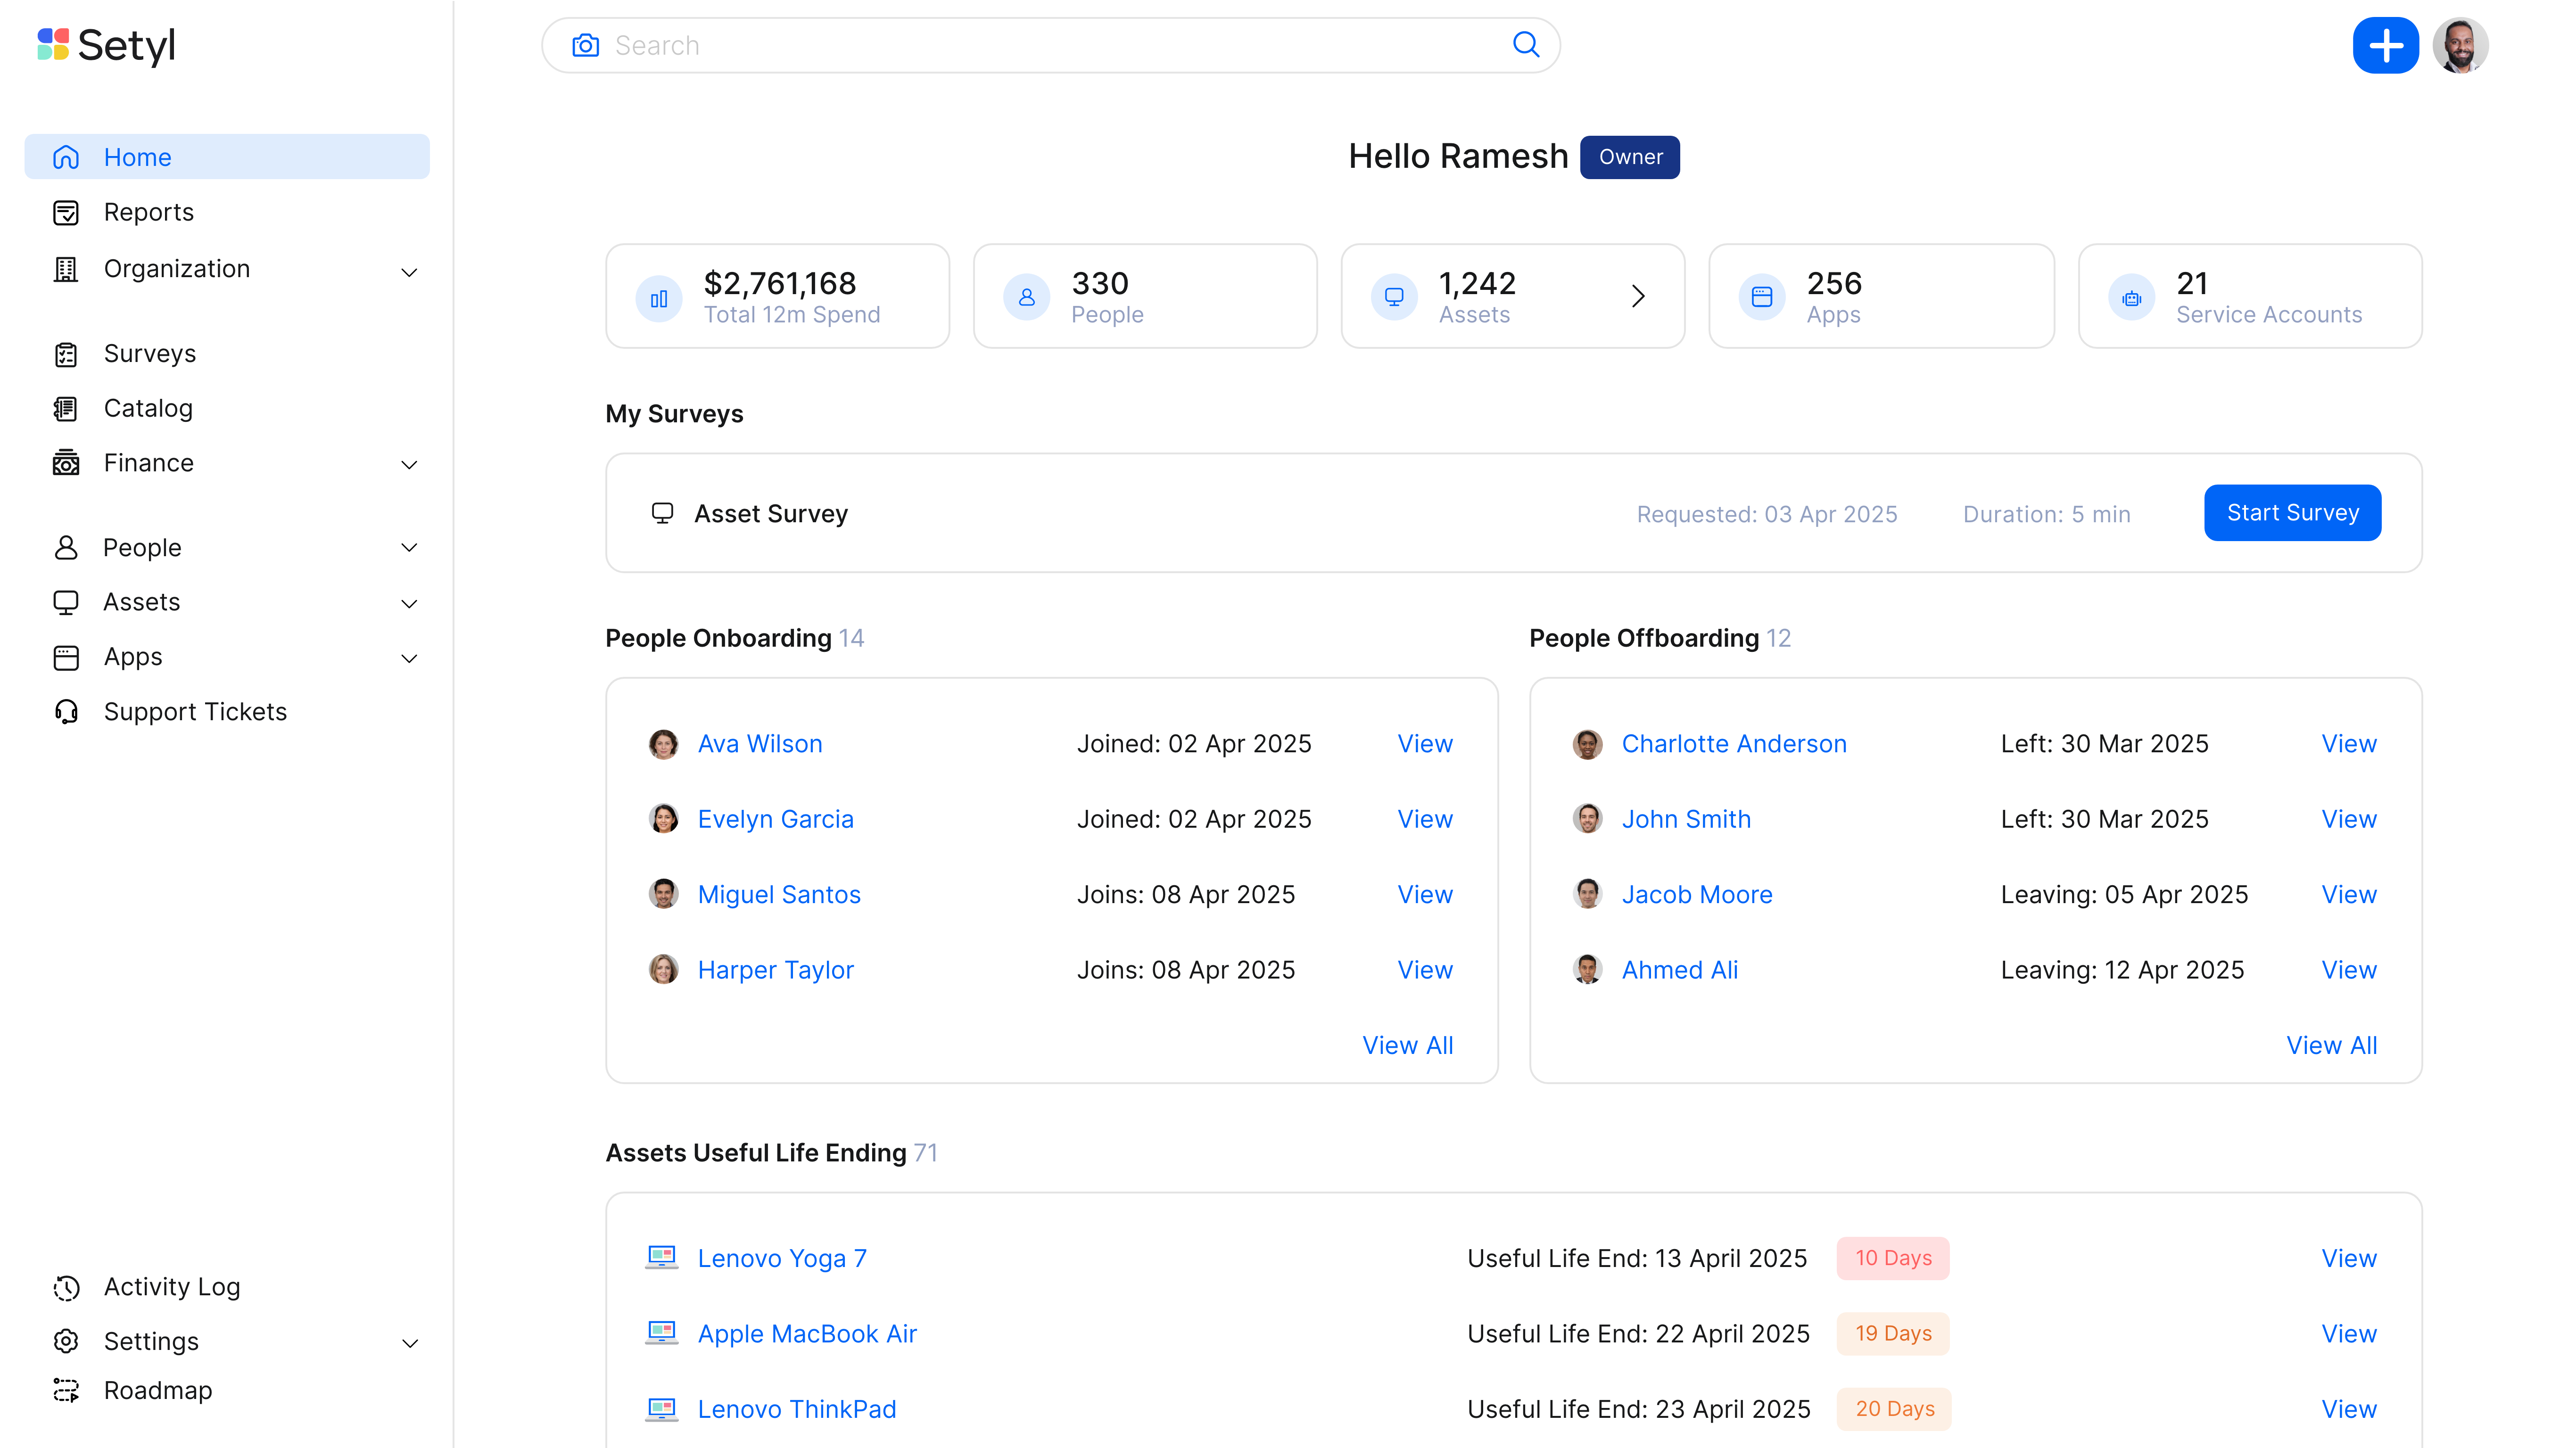Click the blue plus icon in the top bar
Screen dimensions: 2576x1448
2387,45
